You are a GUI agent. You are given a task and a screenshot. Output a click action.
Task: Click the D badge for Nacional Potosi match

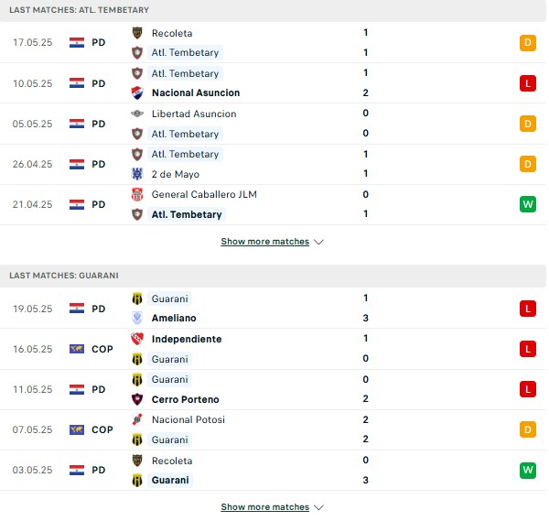coord(528,429)
